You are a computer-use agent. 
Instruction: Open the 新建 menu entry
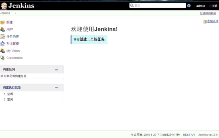(x=9, y=22)
